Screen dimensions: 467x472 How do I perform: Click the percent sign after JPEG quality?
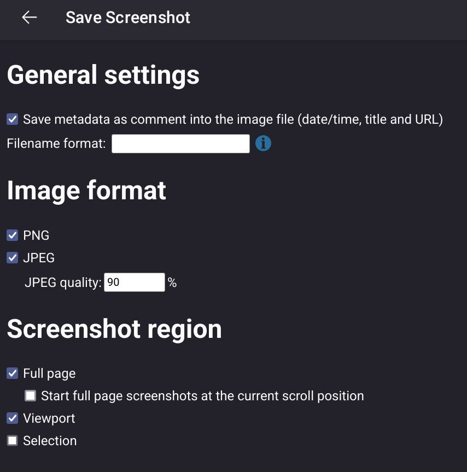pos(172,283)
